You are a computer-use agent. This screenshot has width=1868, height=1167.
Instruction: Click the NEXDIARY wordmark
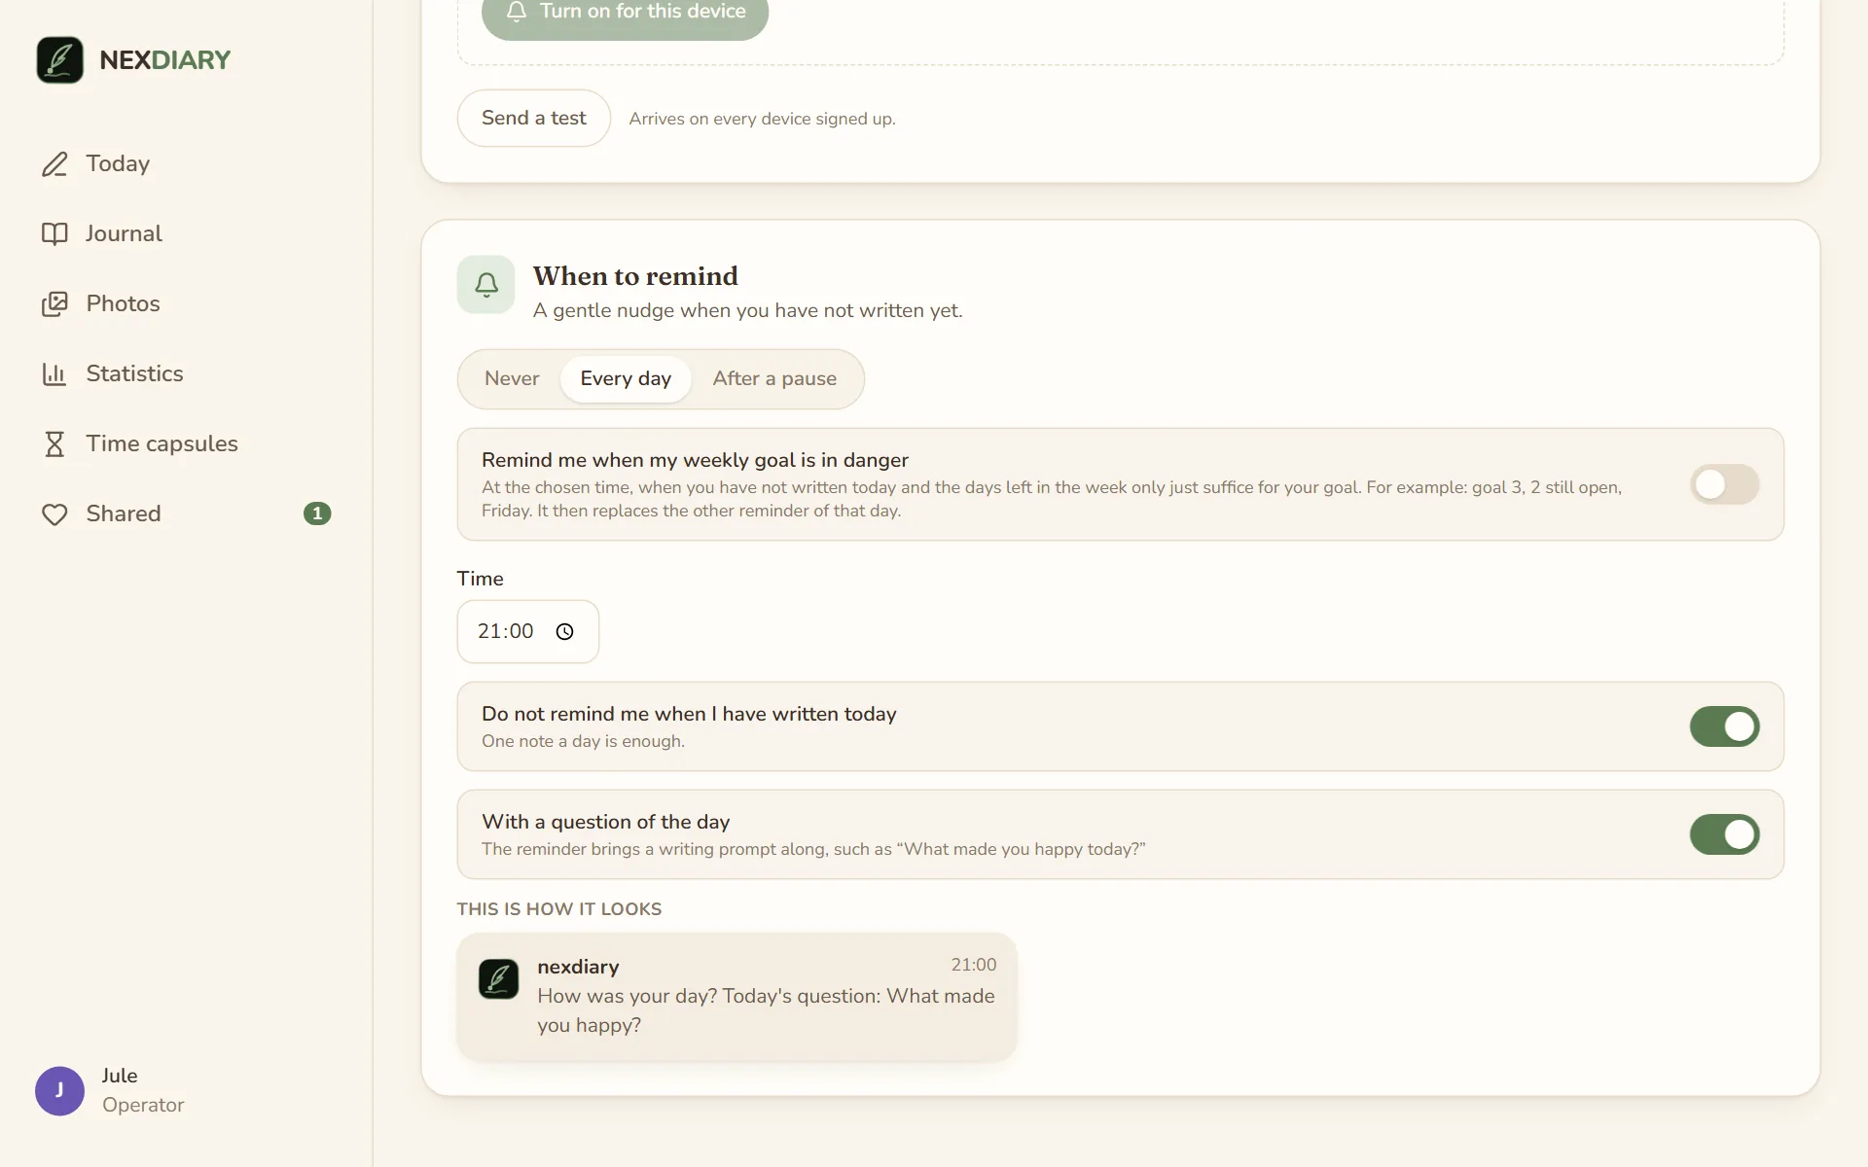click(x=165, y=60)
